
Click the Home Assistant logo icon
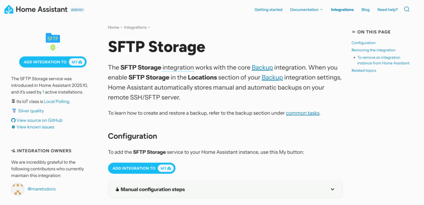(x=9, y=10)
